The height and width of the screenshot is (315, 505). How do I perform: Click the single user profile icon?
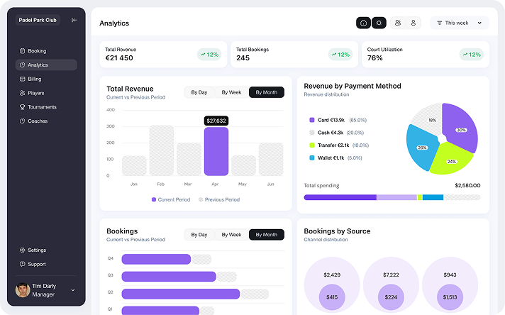(414, 23)
